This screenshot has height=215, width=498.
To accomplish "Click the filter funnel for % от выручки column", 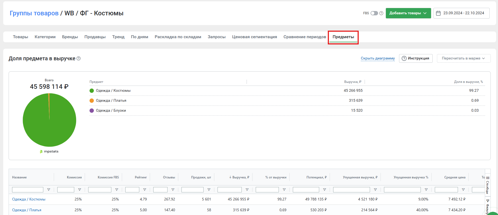I will tap(284, 190).
